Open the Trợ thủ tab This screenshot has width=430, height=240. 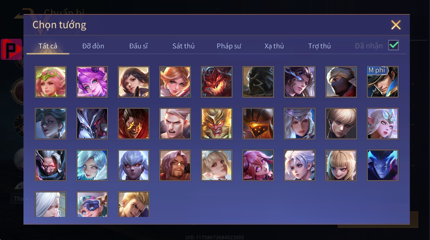320,46
